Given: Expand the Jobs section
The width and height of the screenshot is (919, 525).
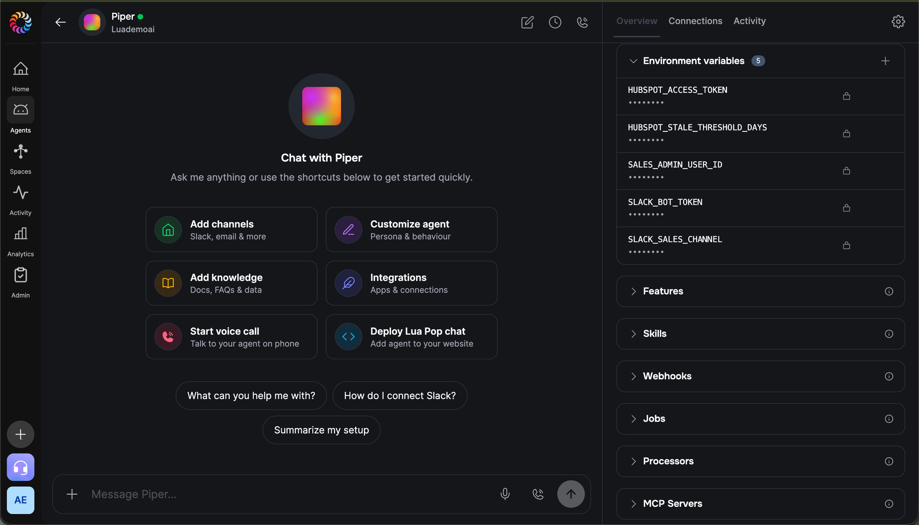Looking at the screenshot, I should (x=633, y=419).
